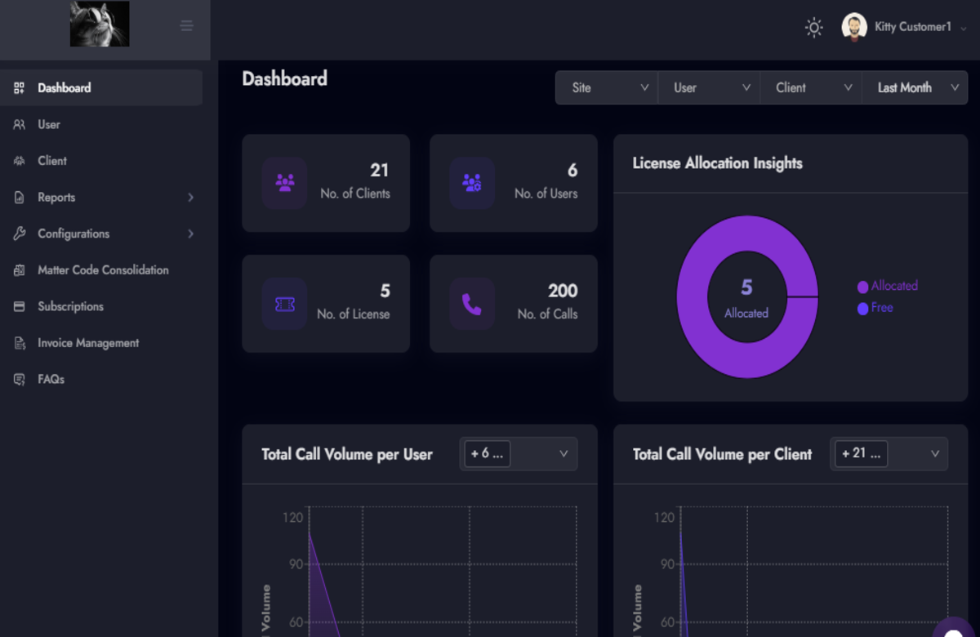Screen dimensions: 980x637
Task: Open the Site filter dropdown
Action: [607, 87]
